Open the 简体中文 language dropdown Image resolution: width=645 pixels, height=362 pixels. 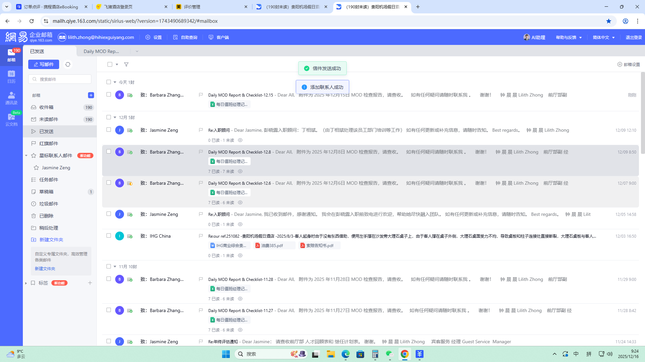click(604, 37)
